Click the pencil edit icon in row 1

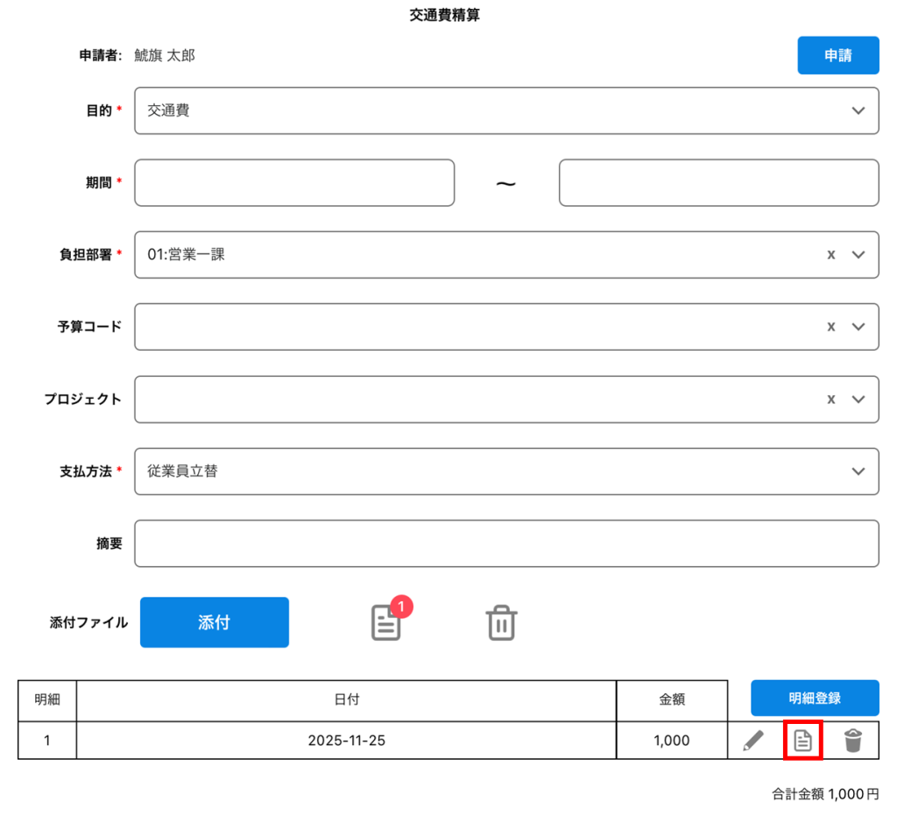pos(752,741)
